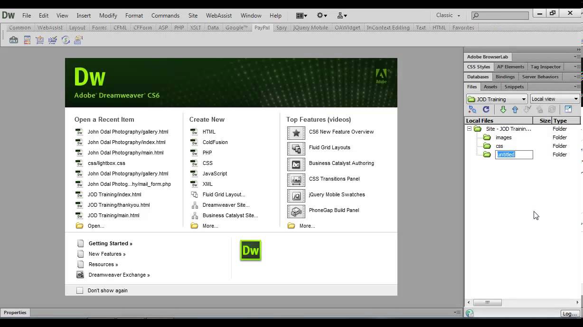The height and width of the screenshot is (327, 583).
Task: Click the Getting Started » link
Action: 111,243
